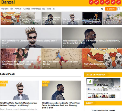Image resolution: width=122 pixels, height=111 pixels.
Task: Go to the BuddyPress menu
Action: (x=36, y=9)
